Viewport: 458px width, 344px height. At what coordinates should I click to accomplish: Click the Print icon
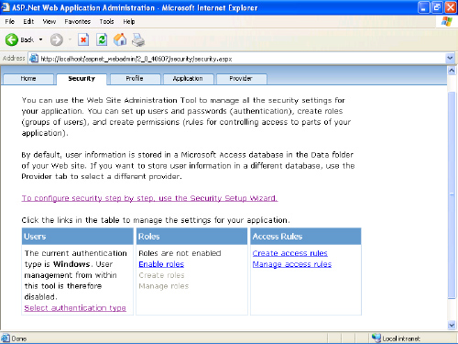coord(138,40)
